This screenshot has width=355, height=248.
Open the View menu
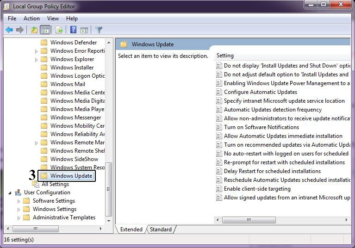pyautogui.click(x=53, y=19)
